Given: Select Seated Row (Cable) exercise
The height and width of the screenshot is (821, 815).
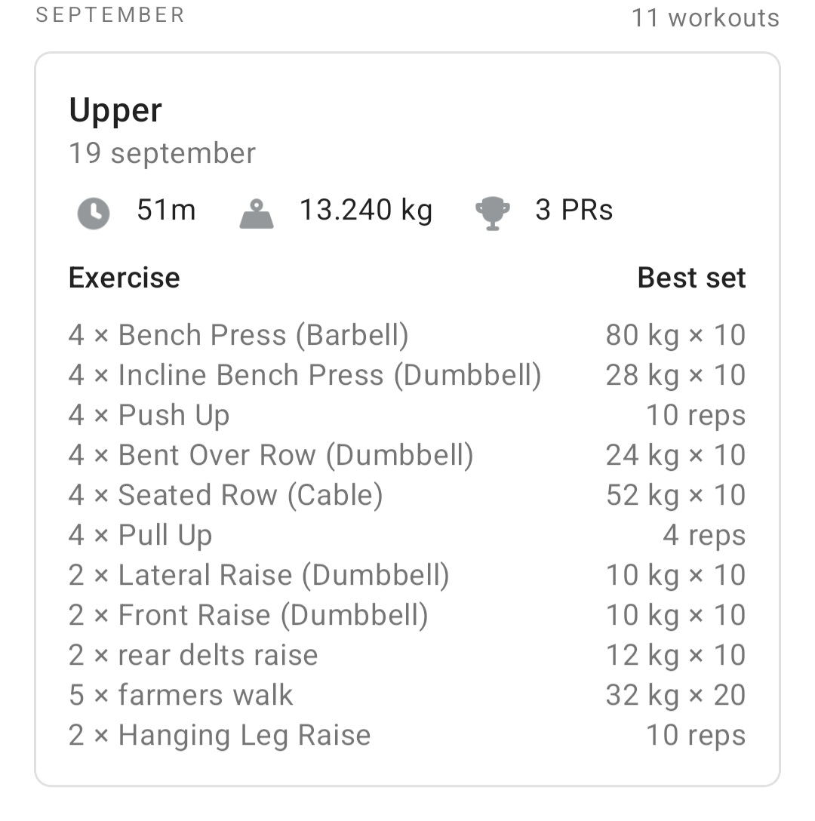Looking at the screenshot, I should point(226,495).
